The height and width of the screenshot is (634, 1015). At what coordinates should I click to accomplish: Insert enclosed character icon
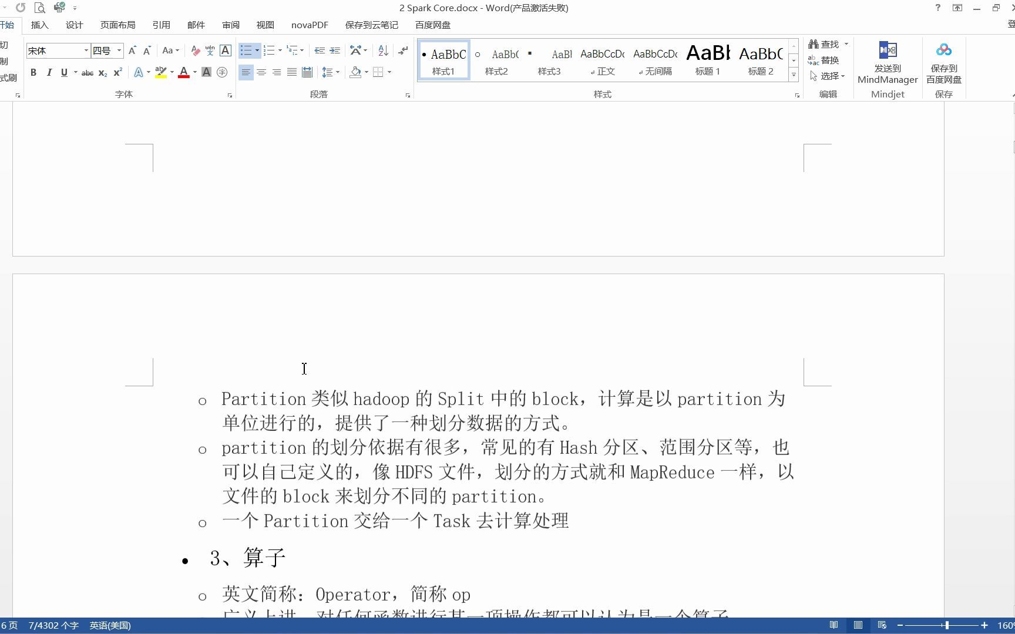click(x=222, y=72)
